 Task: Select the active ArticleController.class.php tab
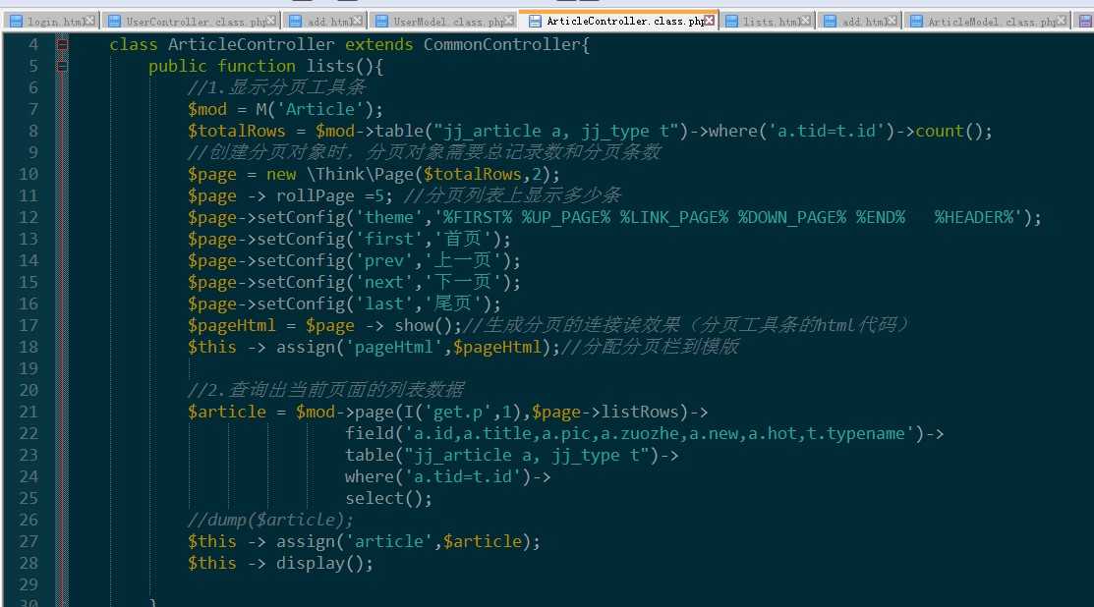618,21
